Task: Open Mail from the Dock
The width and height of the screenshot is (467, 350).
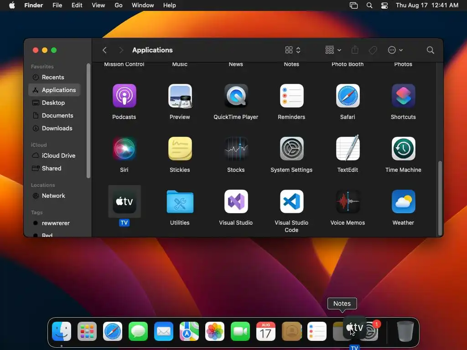Action: (164, 331)
